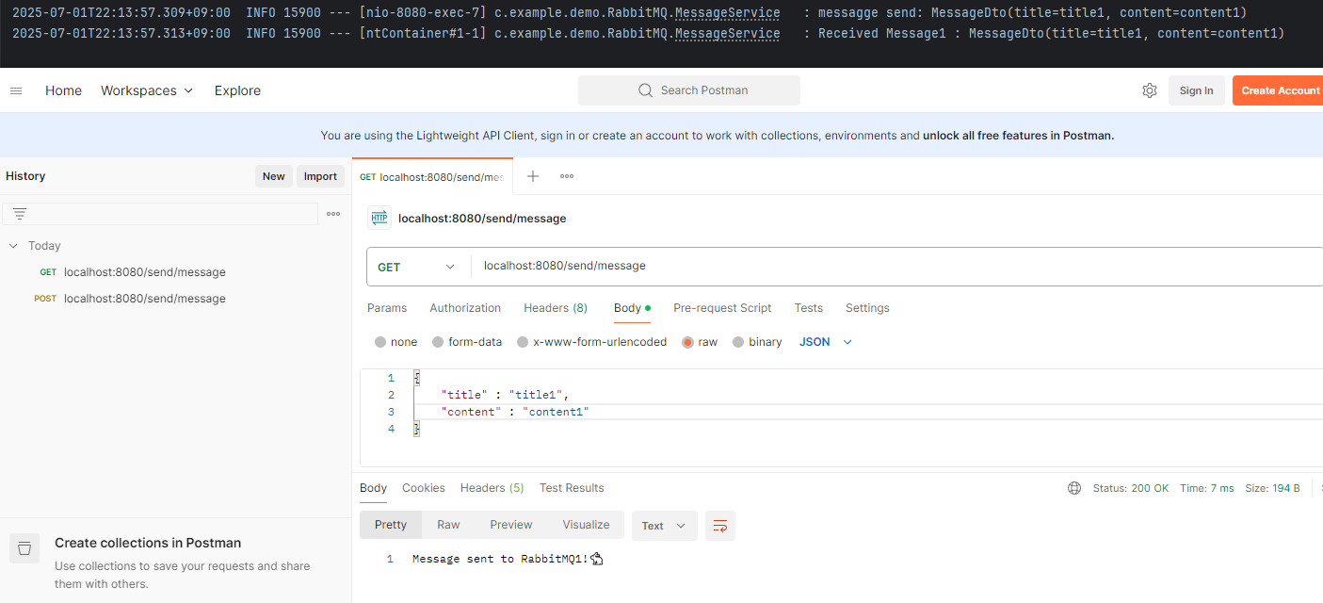The height and width of the screenshot is (603, 1323).
Task: Select x-www-form-urlencoded body option
Action: click(523, 342)
